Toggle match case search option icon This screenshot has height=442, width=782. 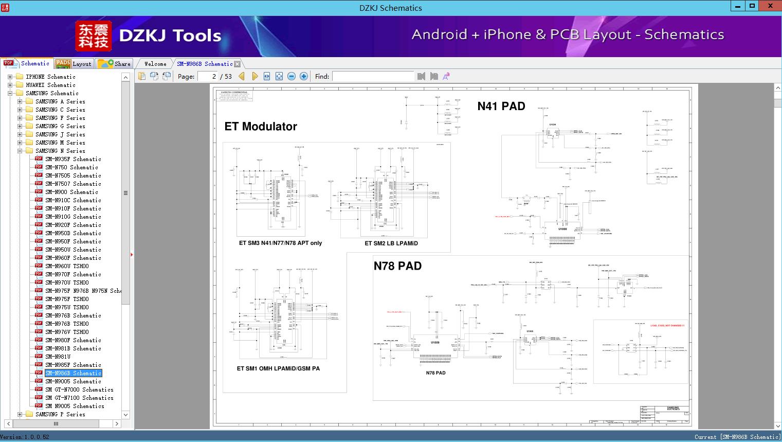pyautogui.click(x=446, y=76)
